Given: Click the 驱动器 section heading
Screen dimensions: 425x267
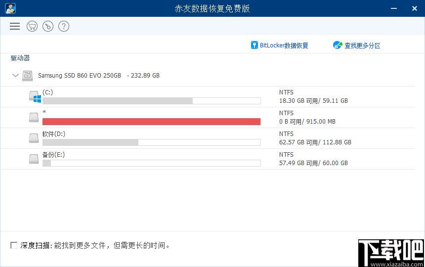Looking at the screenshot, I should (20, 58).
